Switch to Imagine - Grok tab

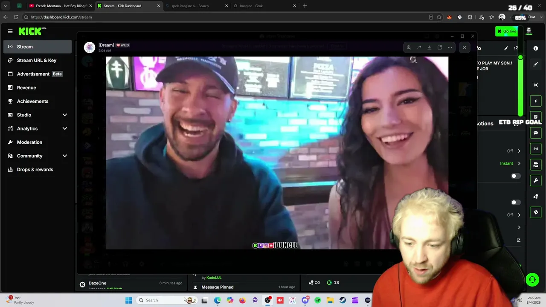(264, 6)
